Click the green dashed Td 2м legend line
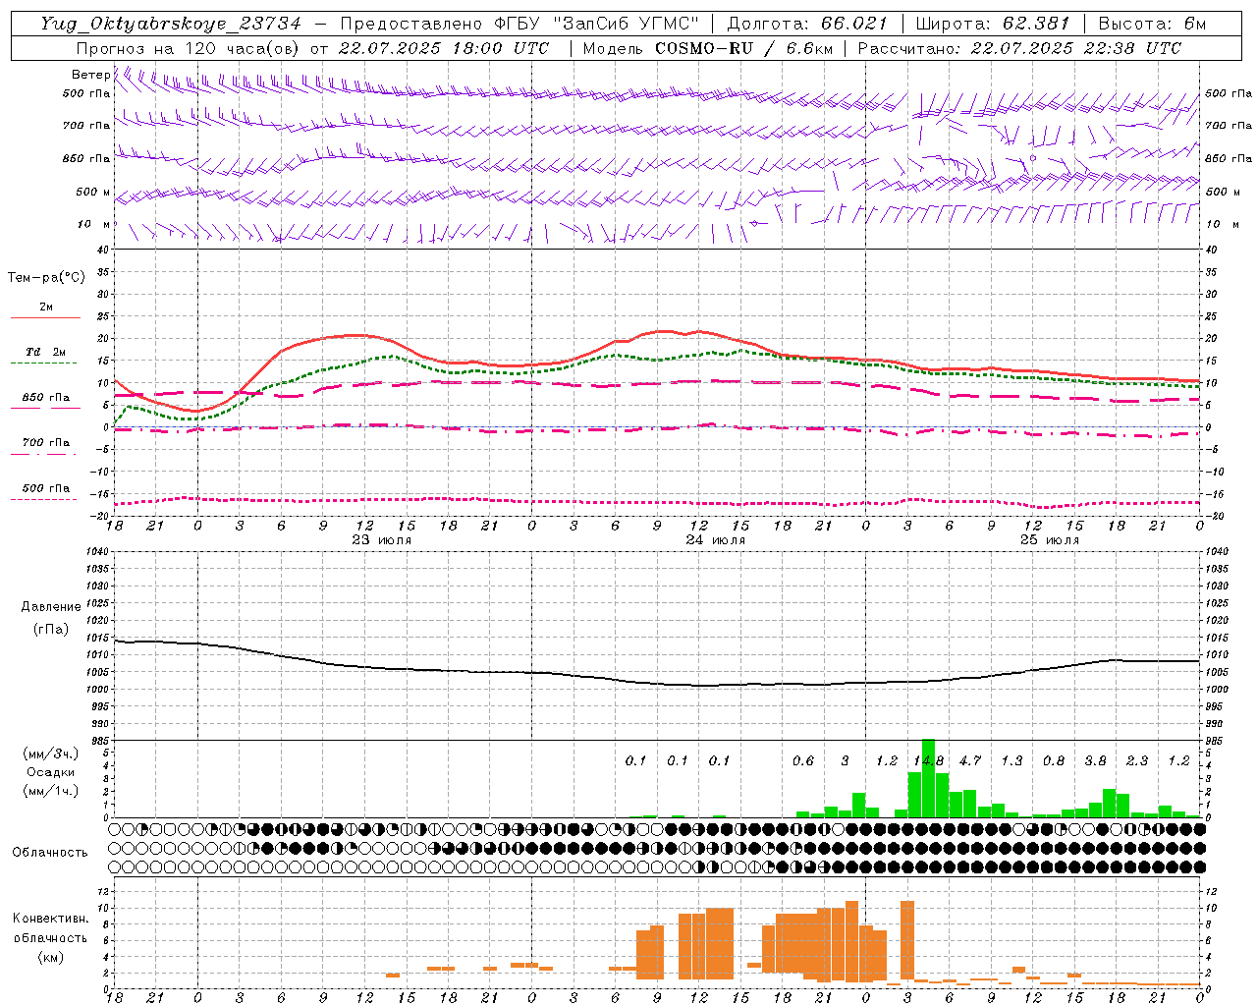This screenshot has height=1006, width=1257. [43, 363]
